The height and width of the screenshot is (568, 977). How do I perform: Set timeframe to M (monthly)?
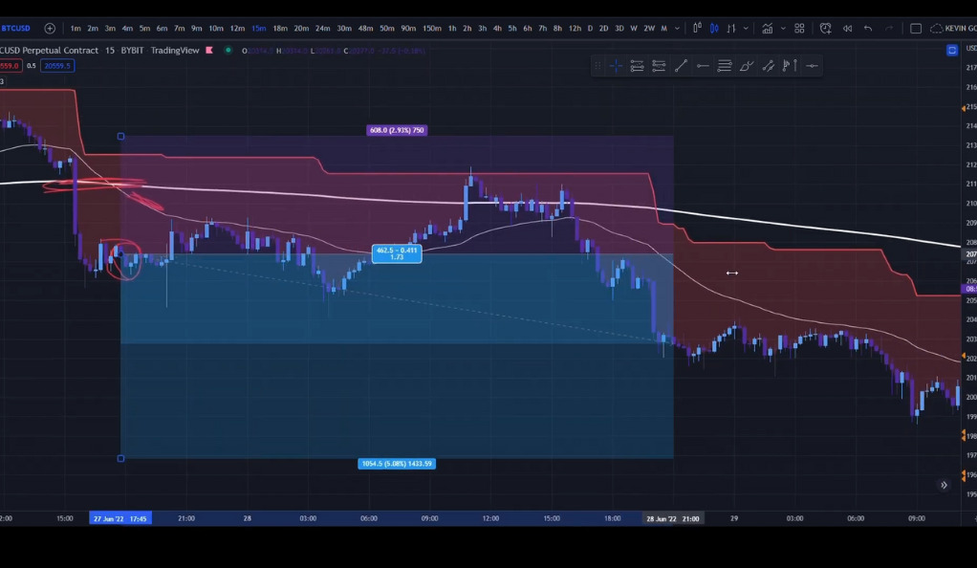(663, 28)
